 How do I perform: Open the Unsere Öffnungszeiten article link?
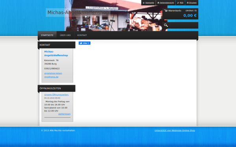(x=56, y=94)
